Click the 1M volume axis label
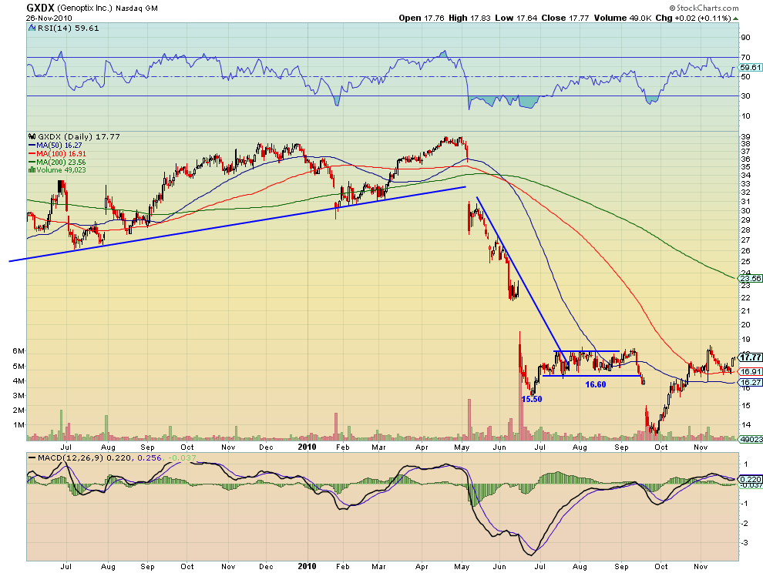The height and width of the screenshot is (573, 763). (x=18, y=424)
